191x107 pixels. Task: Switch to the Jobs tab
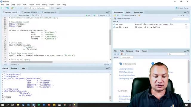pos(23,68)
